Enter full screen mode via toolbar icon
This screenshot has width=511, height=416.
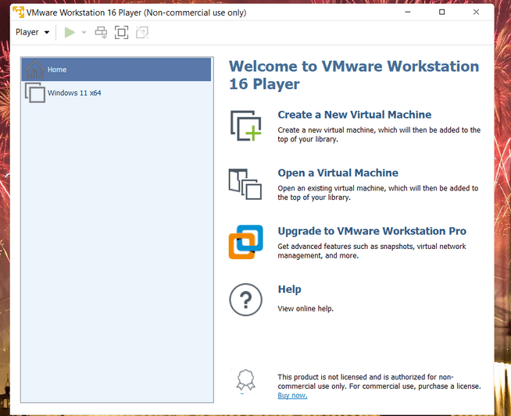tap(122, 32)
